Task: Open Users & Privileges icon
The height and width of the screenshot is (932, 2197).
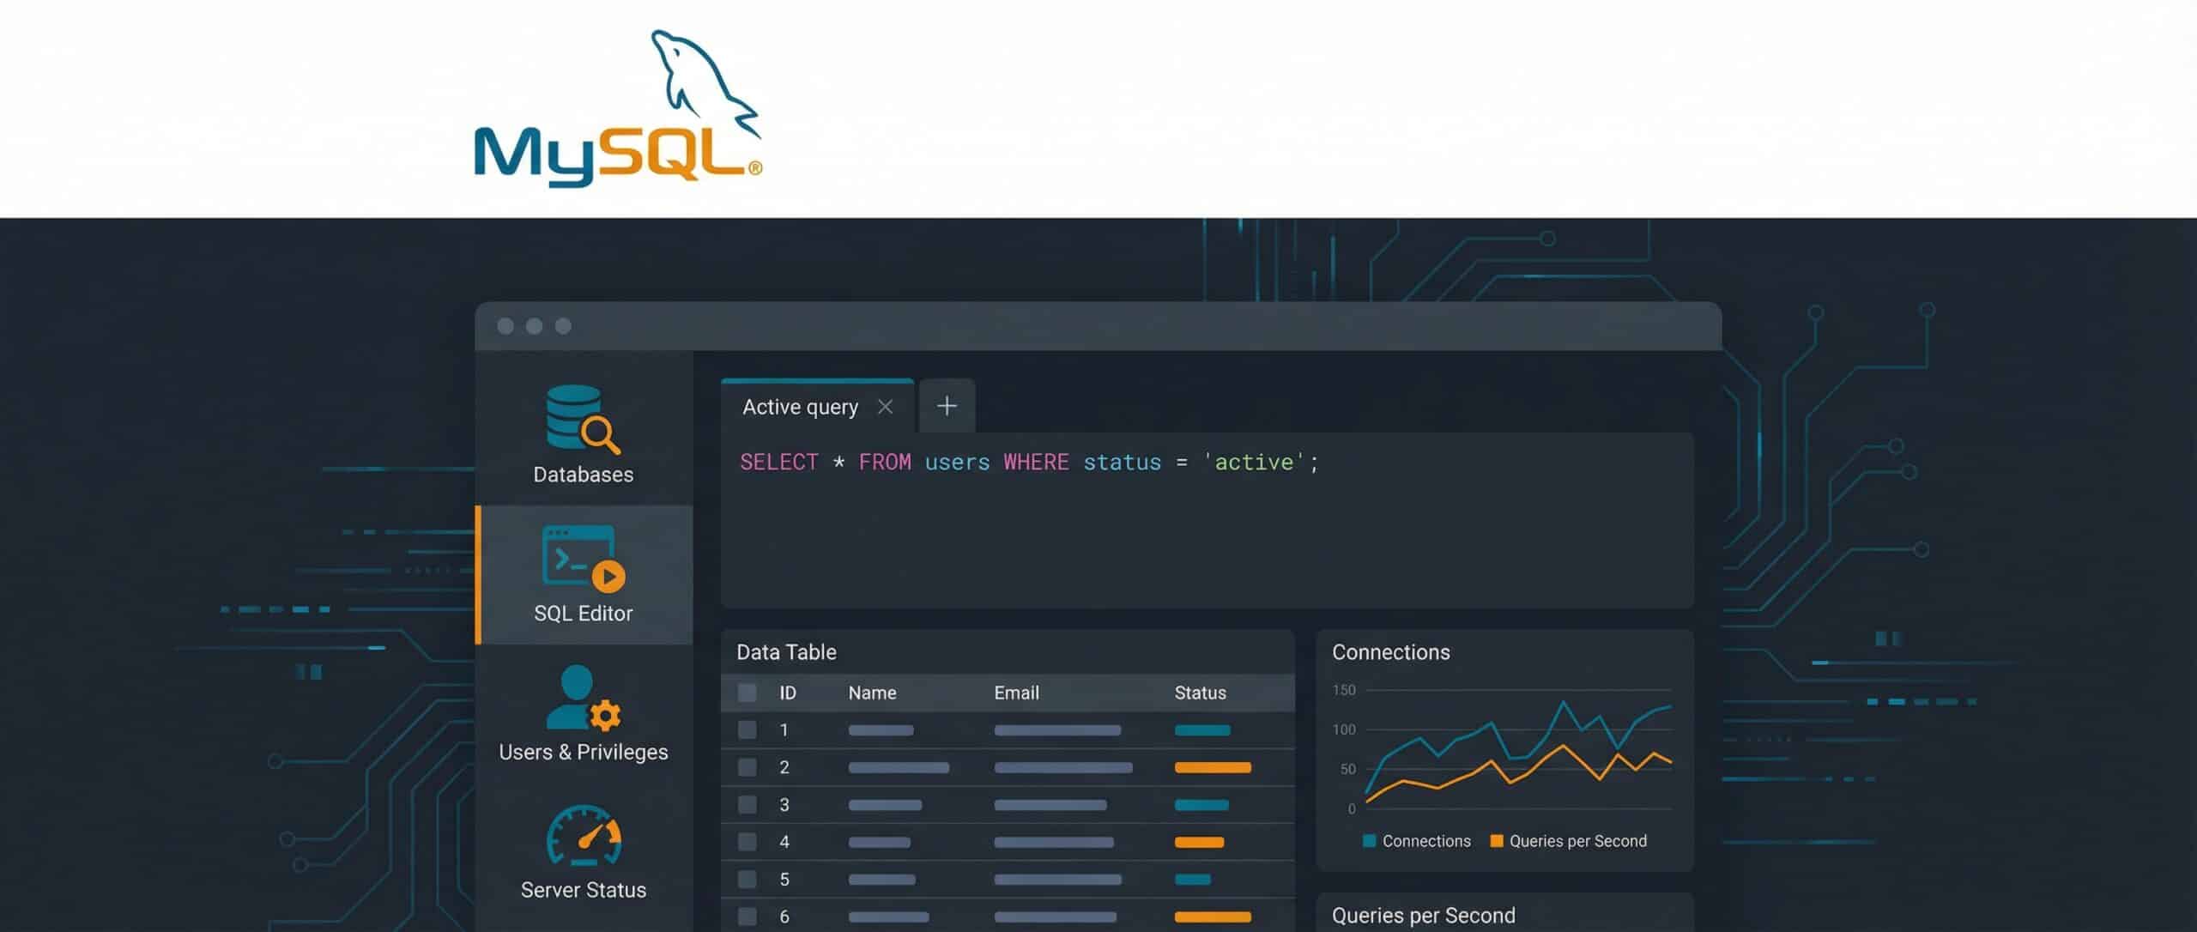Action: click(x=583, y=698)
